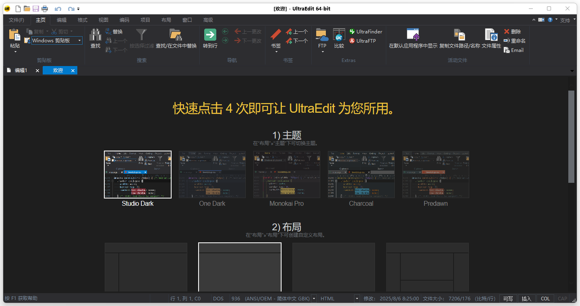This screenshot has height=306, width=580.
Task: Print the document with the printer icon
Action: (x=45, y=8)
